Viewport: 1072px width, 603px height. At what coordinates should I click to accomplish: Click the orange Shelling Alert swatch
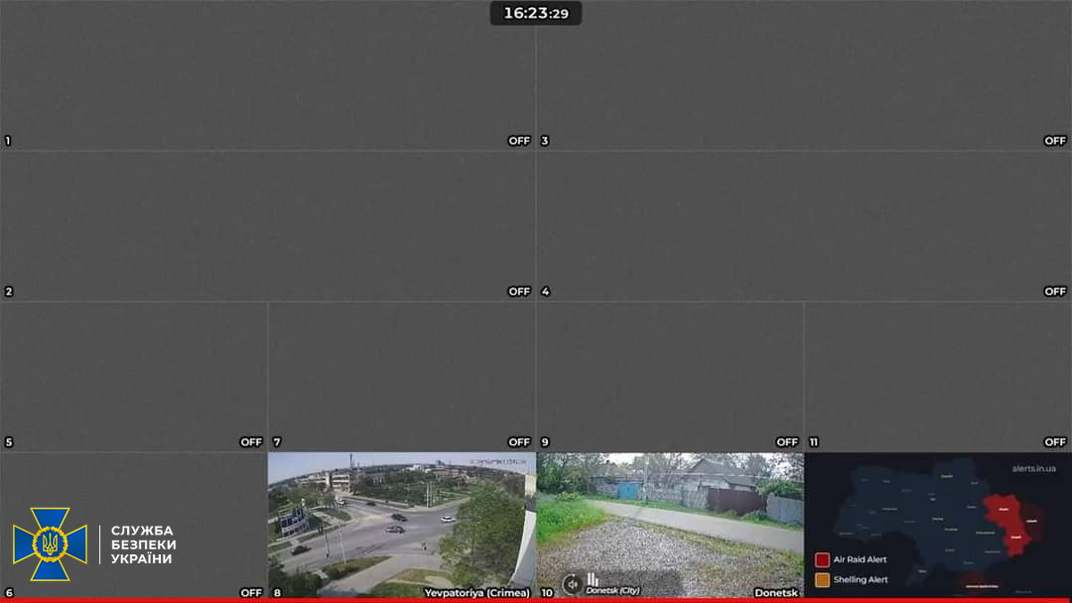tap(822, 579)
